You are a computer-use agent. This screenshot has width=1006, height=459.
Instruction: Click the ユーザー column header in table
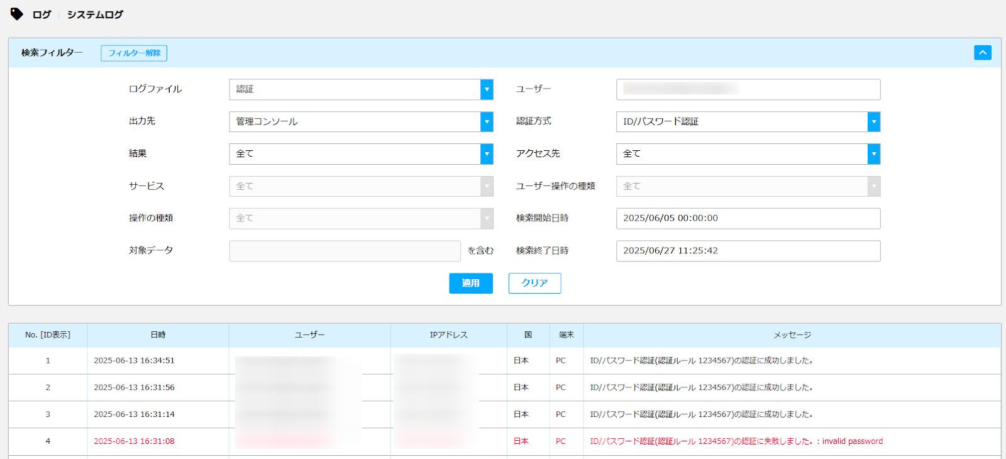(309, 335)
